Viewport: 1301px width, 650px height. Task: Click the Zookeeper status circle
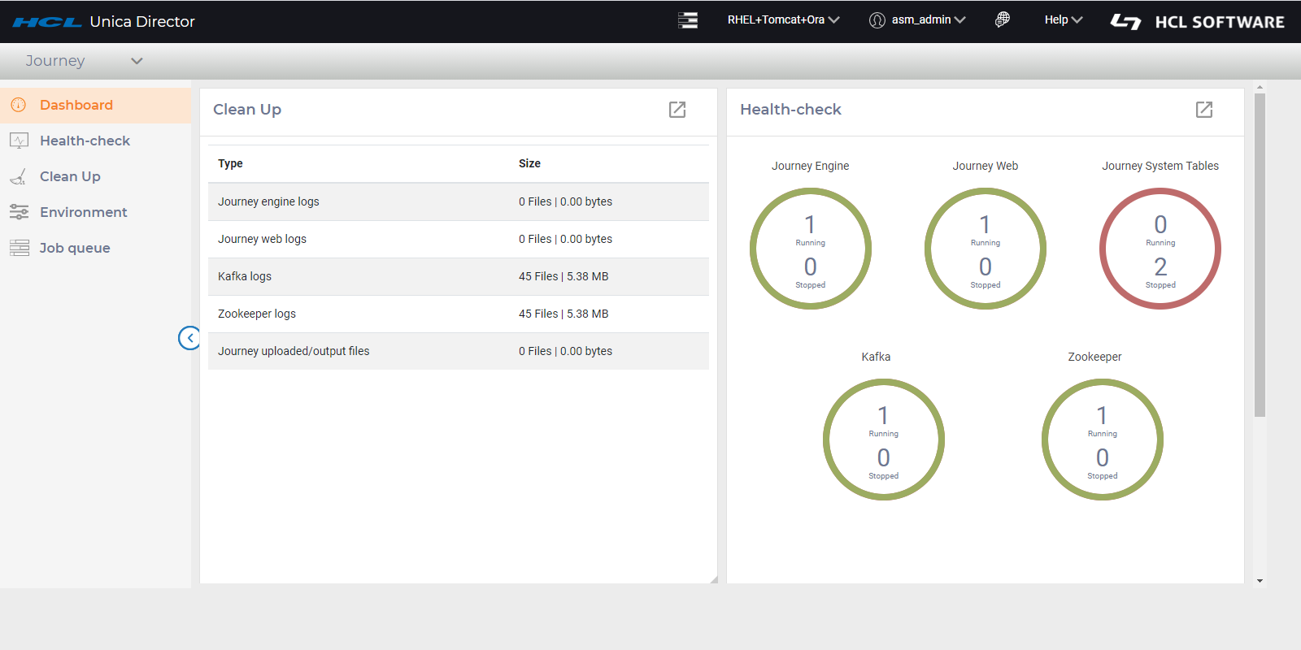(1103, 440)
